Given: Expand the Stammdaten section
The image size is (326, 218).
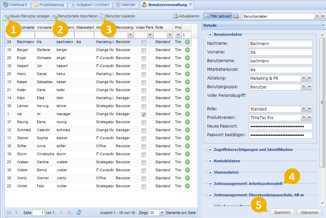Looking at the screenshot, I should (x=210, y=173).
